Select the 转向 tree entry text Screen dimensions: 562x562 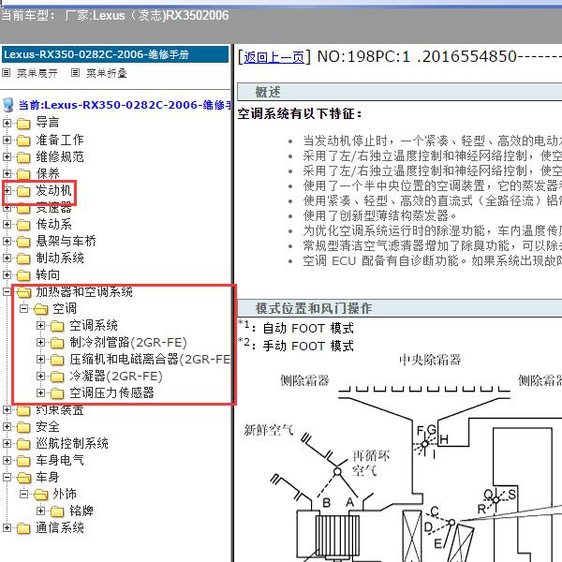tap(48, 274)
